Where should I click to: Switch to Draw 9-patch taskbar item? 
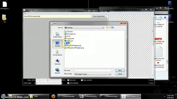click(131, 97)
